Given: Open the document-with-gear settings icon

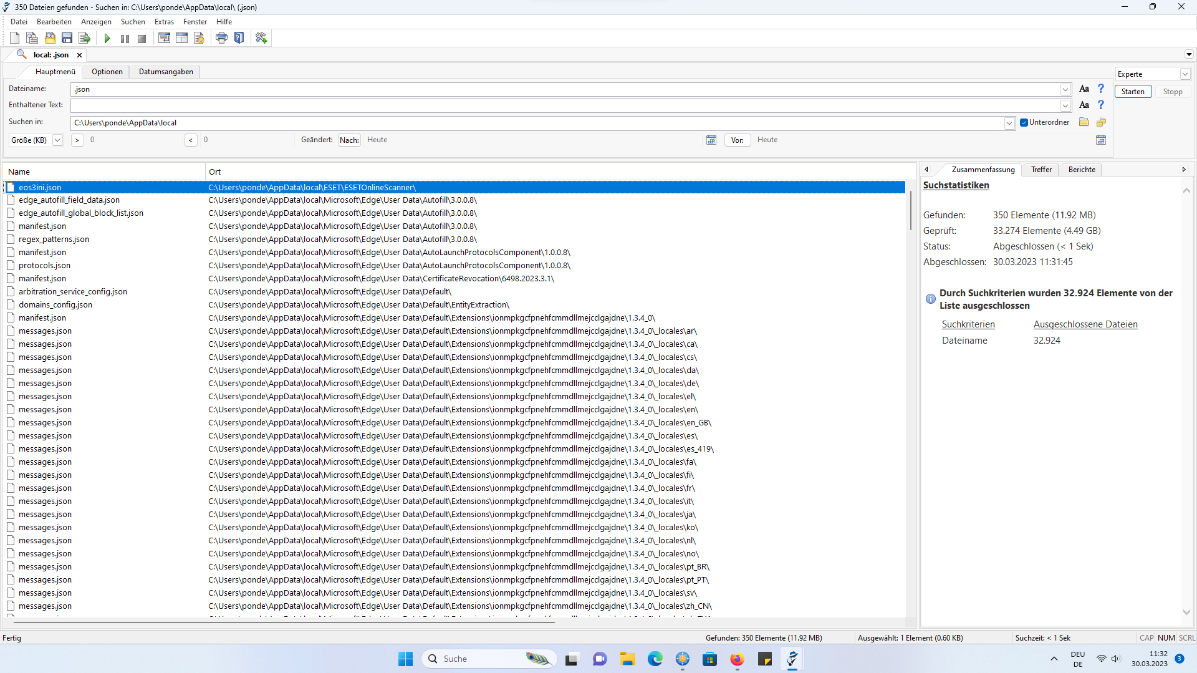Looking at the screenshot, I should point(199,38).
